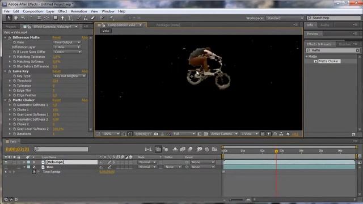Select the Selection arrow tool
The height and width of the screenshot is (204, 363).
(9, 18)
